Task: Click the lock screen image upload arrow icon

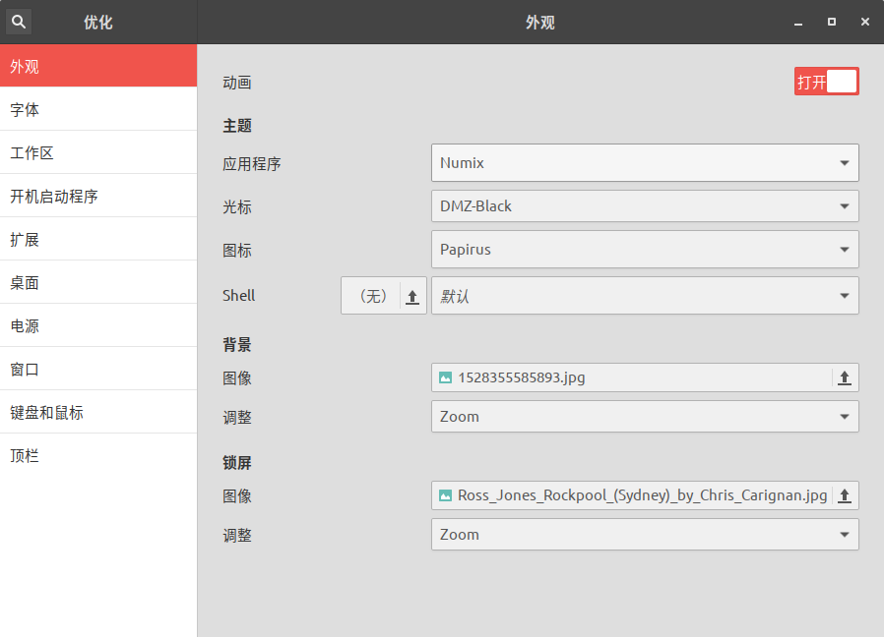Action: [844, 495]
